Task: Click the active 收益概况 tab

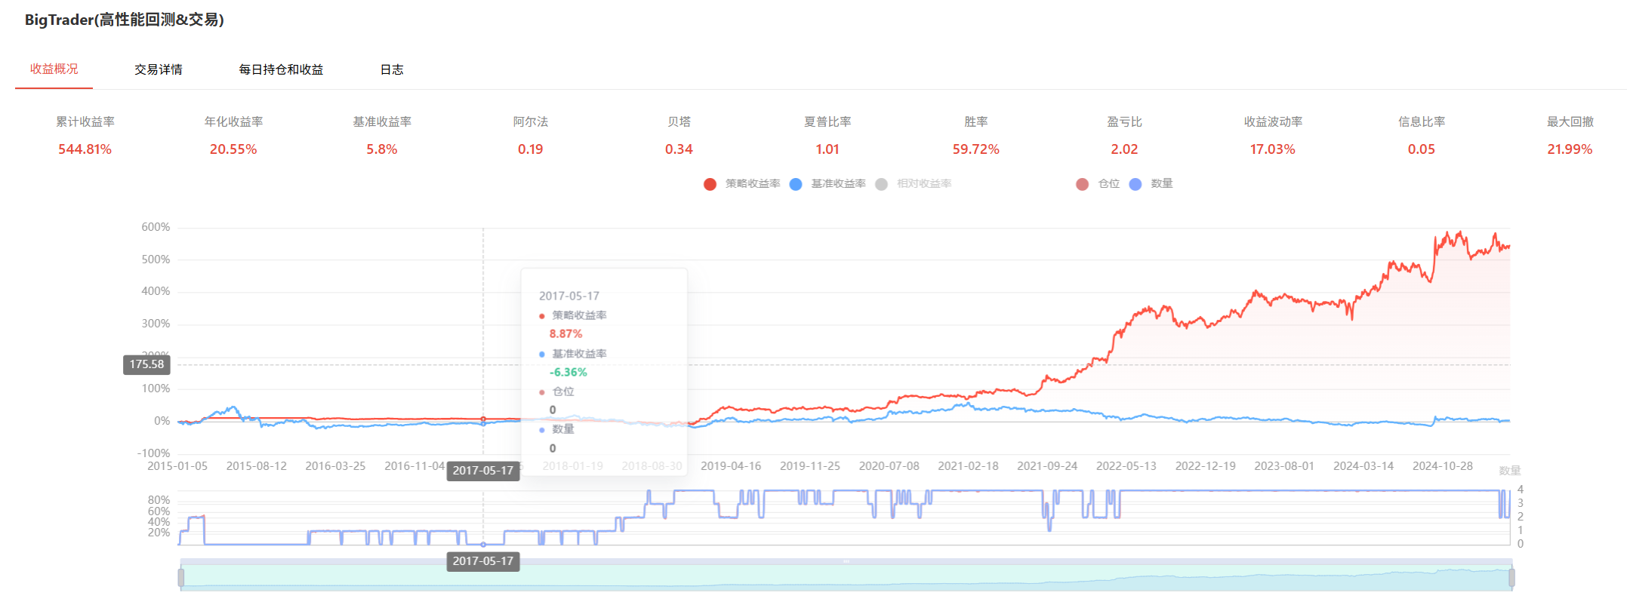Action: tap(54, 69)
